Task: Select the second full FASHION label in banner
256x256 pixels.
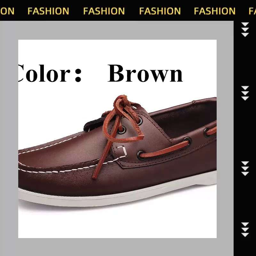Action: [104, 11]
